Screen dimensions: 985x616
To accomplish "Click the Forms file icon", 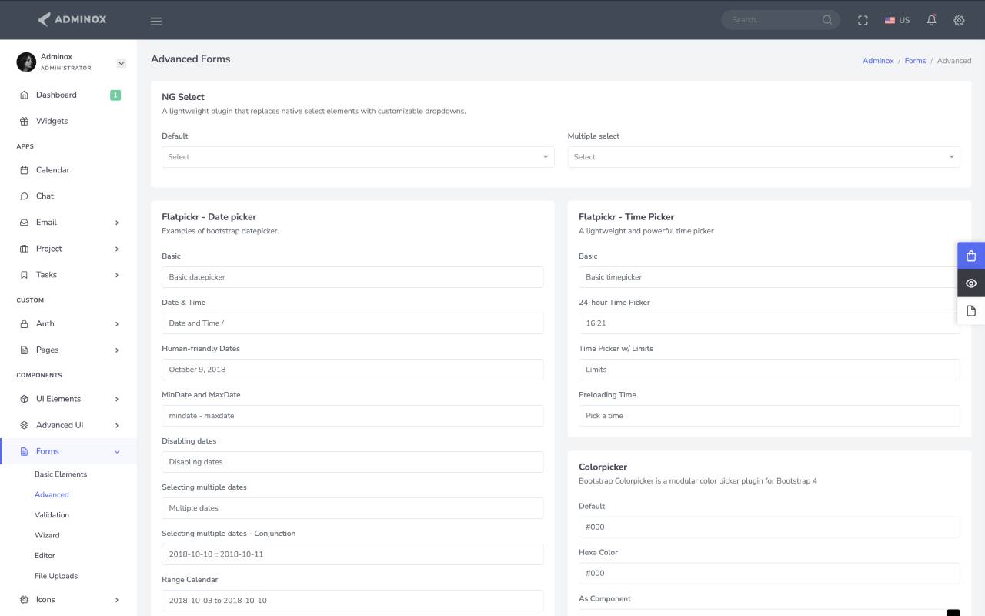I will [x=24, y=451].
